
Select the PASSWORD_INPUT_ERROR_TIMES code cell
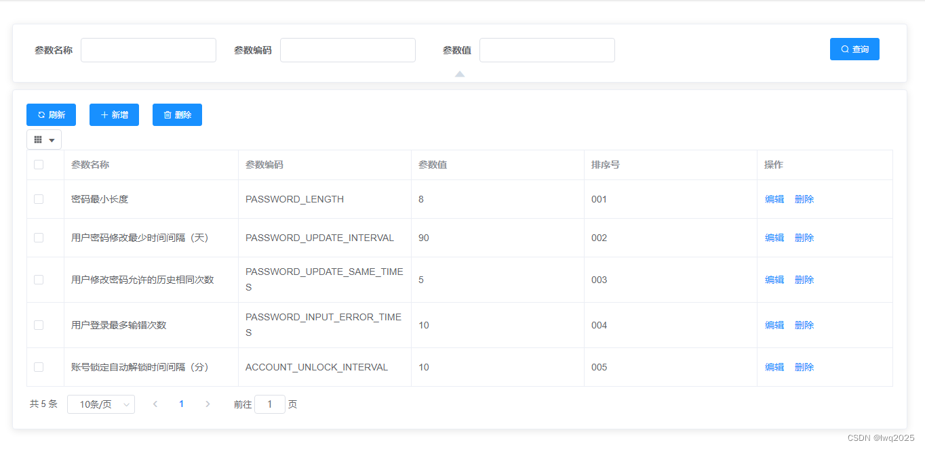[325, 325]
